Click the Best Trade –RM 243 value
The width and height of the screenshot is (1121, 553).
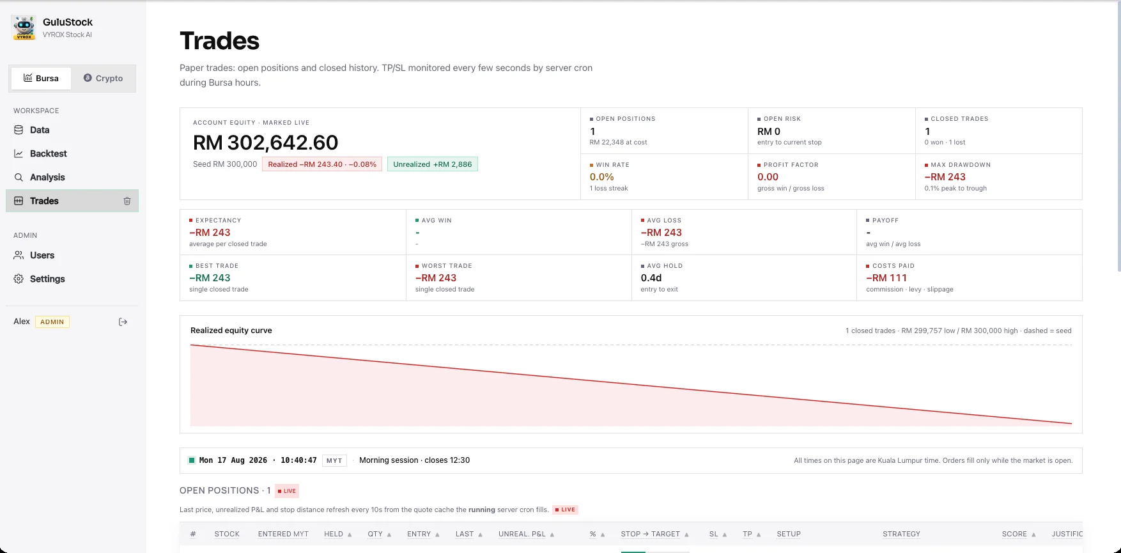coord(210,278)
